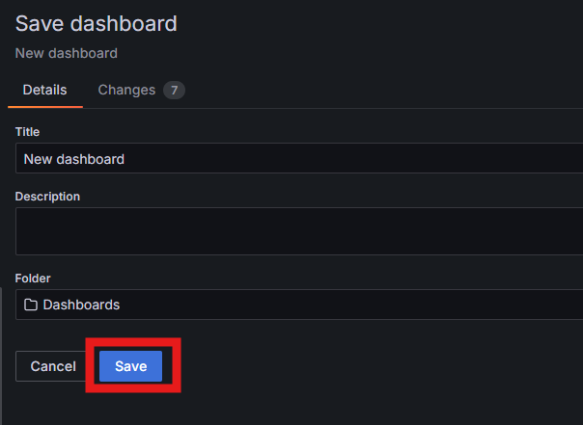Click the Save button
The image size is (583, 425).
(130, 366)
